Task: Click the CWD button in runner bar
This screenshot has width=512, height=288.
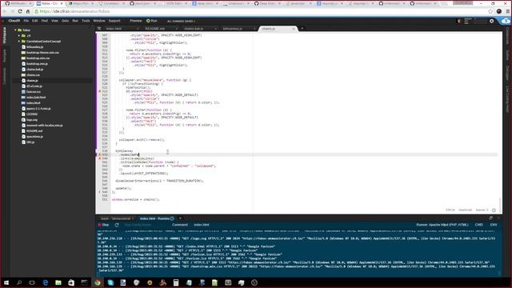Action: [x=479, y=225]
